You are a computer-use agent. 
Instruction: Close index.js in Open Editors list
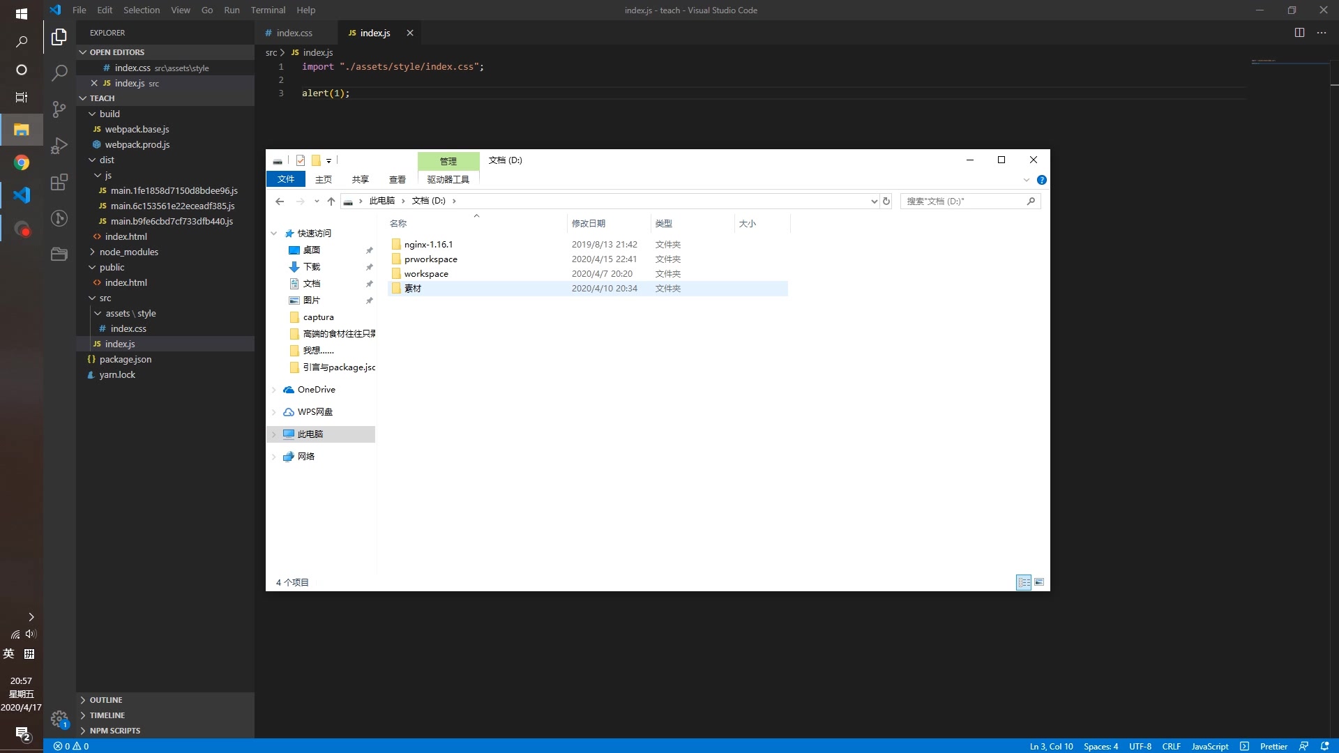(x=94, y=83)
